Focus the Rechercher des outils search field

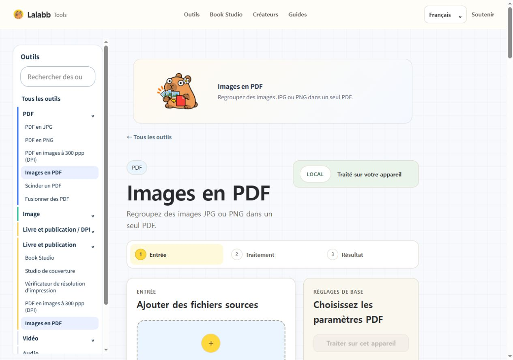pyautogui.click(x=58, y=77)
